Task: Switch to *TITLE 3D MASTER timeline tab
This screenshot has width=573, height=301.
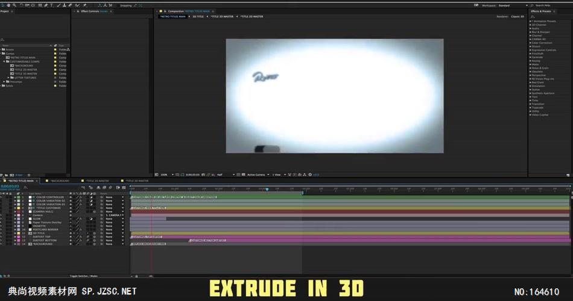Action: coord(136,181)
